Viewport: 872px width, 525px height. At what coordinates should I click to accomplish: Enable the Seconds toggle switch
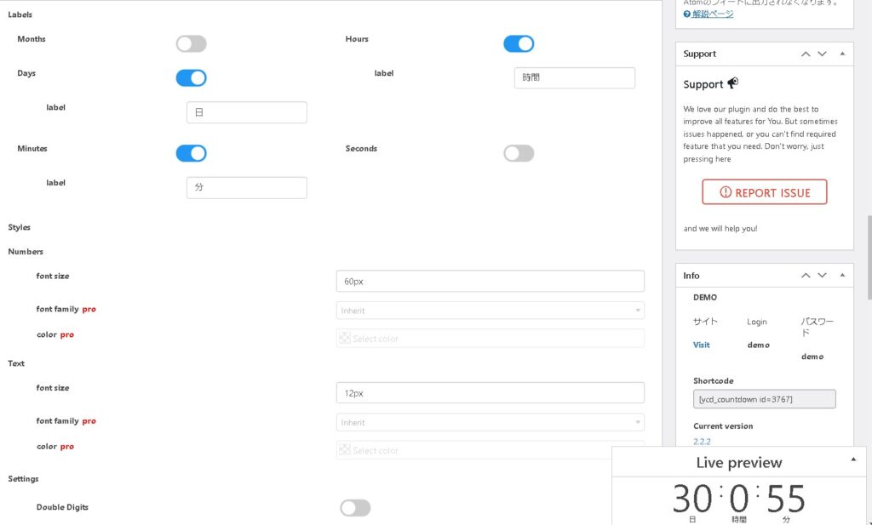pos(519,153)
